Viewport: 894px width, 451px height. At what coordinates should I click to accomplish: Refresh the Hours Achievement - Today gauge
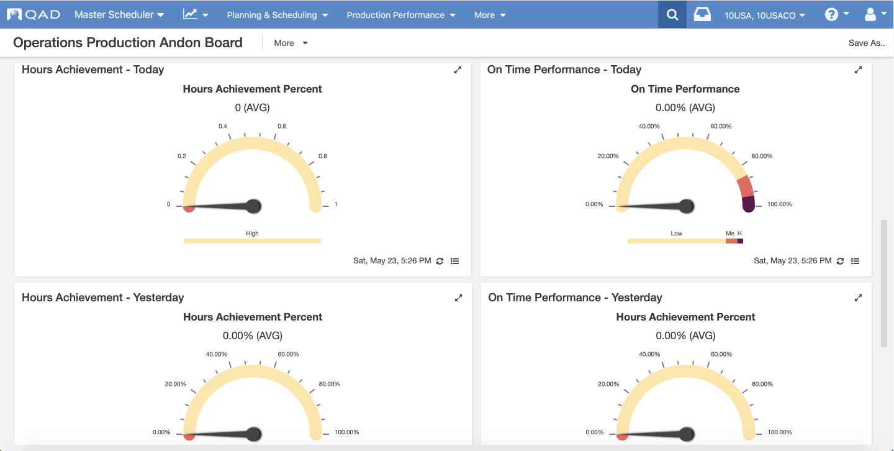point(440,261)
